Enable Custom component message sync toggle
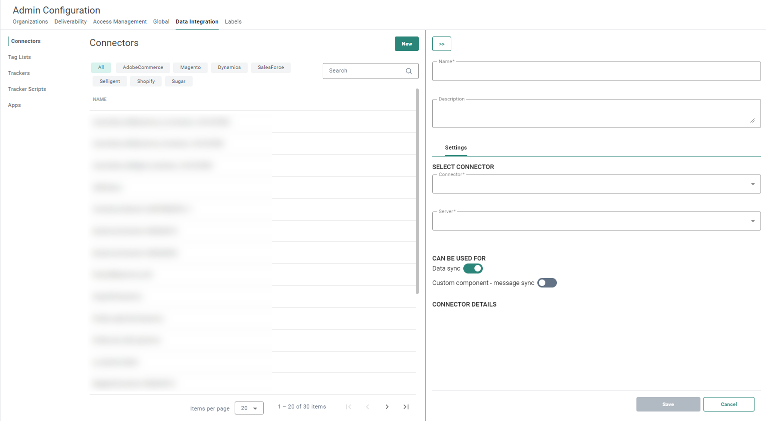 (547, 283)
